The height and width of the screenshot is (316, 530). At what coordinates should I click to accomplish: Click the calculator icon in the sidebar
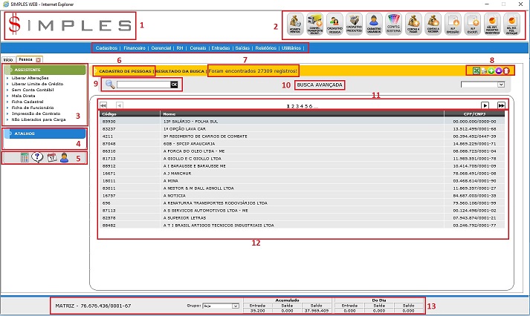click(x=24, y=157)
